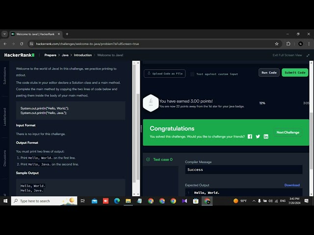
Task: Share on Twitter icon
Action: click(x=258, y=137)
